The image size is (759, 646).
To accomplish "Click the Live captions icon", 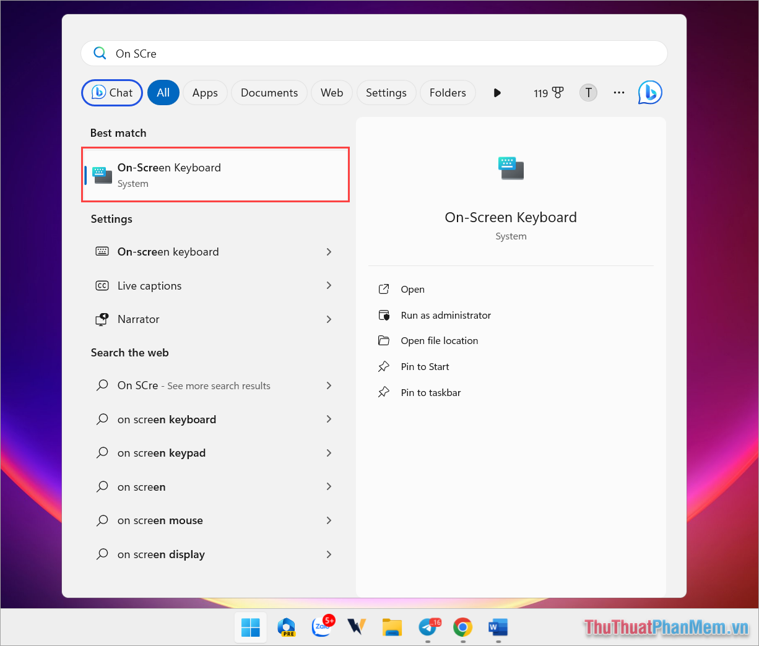I will tap(102, 285).
